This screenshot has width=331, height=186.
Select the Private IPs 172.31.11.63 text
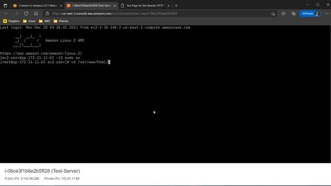click(x=62, y=179)
